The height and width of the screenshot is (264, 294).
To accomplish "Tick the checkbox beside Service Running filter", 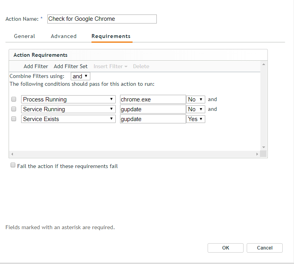I will 14,109.
